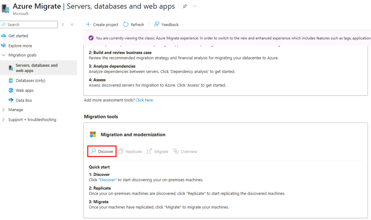371x220 pixels.
Task: Click the Replicate copy icon
Action: [121, 151]
